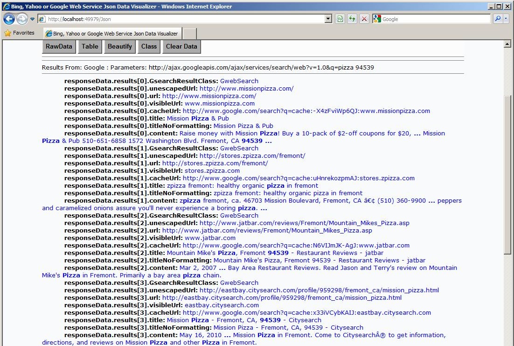
Task: Open a new blank tab
Action: (x=189, y=34)
